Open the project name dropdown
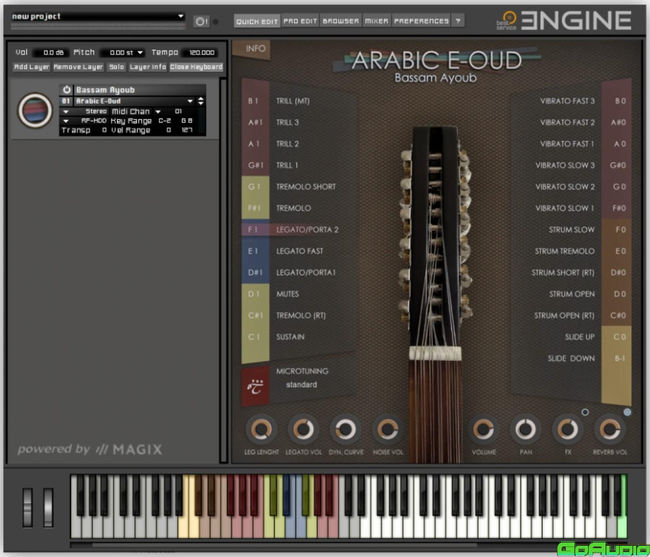The image size is (650, 557). click(x=181, y=16)
